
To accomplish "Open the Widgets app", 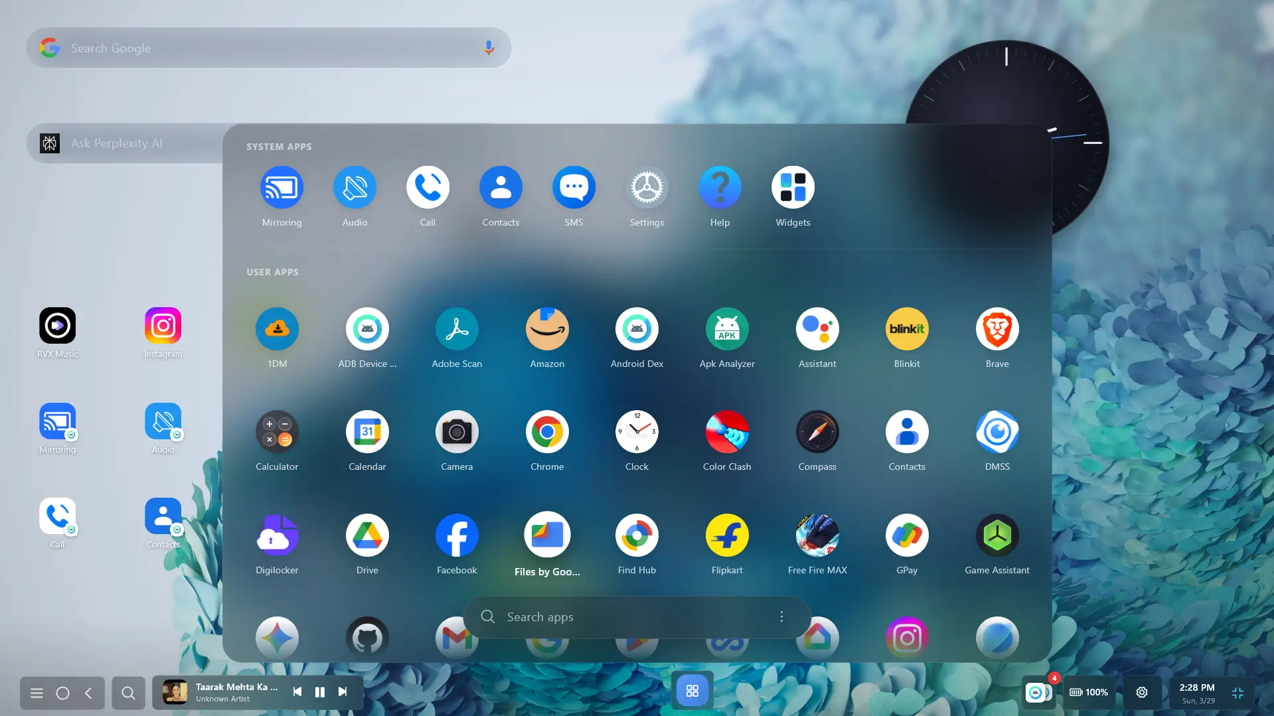I will (793, 188).
